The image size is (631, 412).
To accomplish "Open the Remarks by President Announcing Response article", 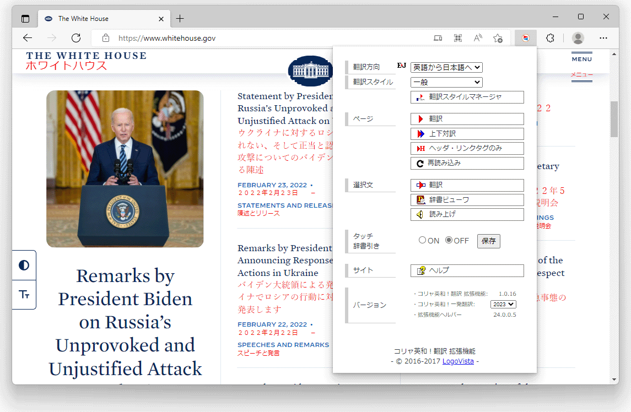I will pos(285,261).
